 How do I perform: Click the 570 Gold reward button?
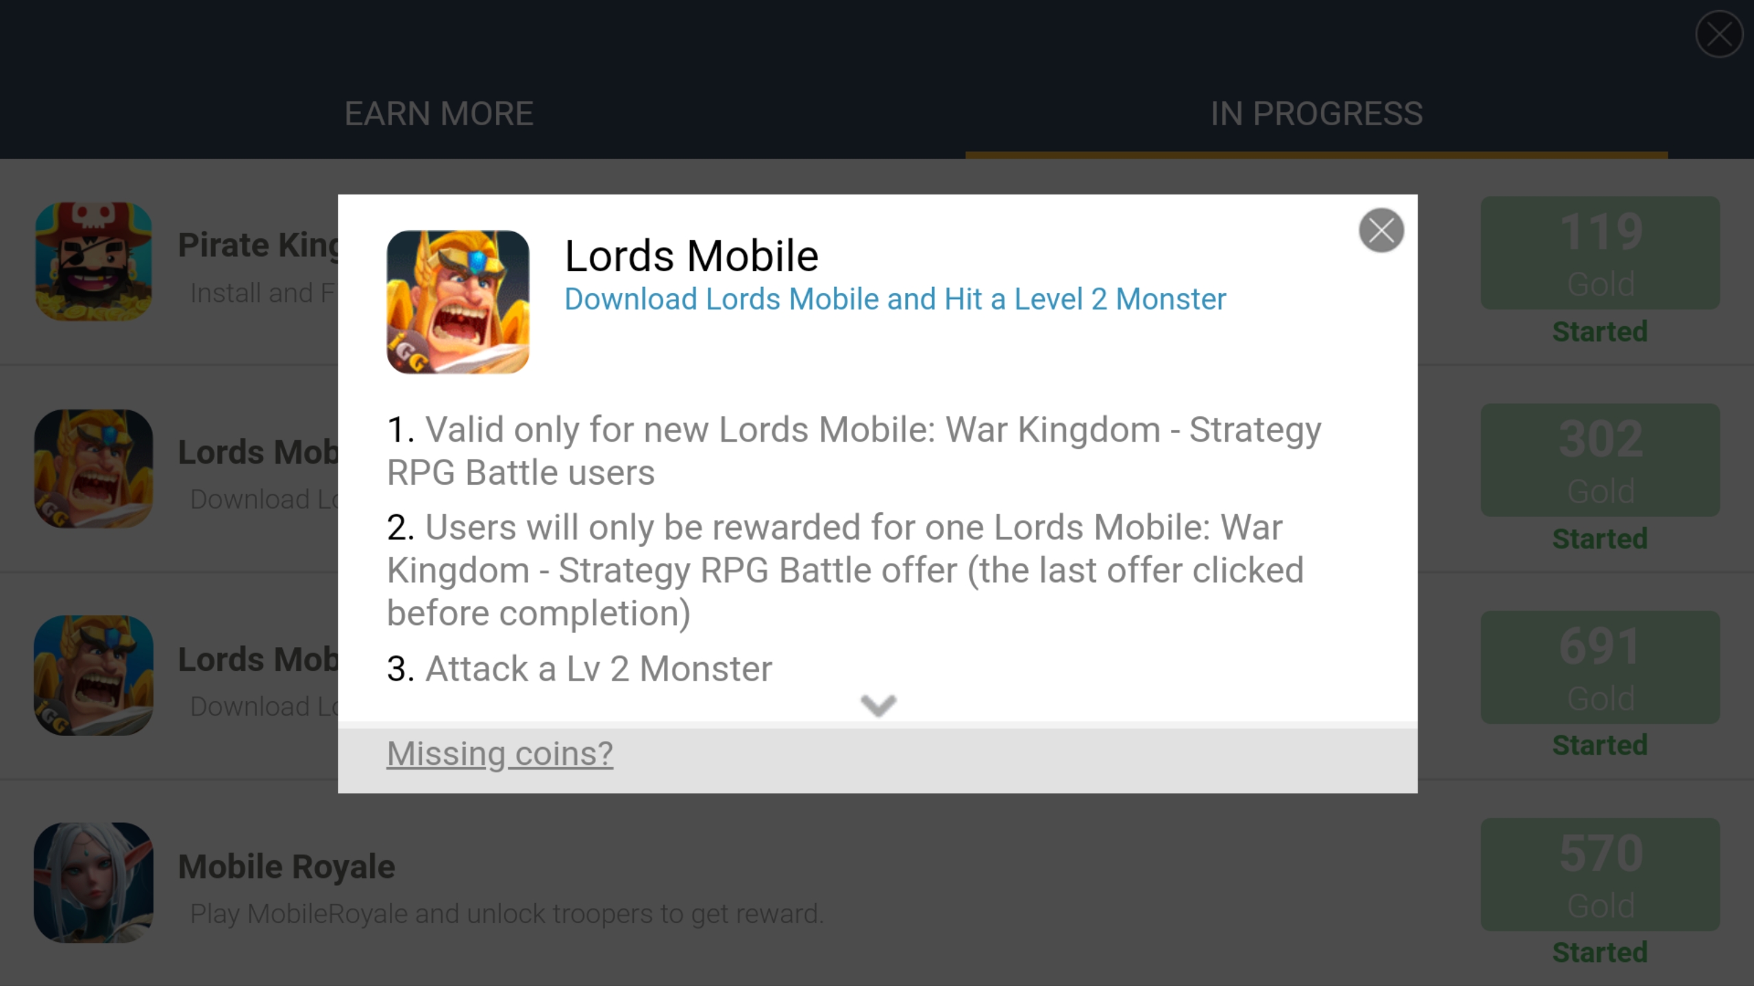click(1600, 874)
